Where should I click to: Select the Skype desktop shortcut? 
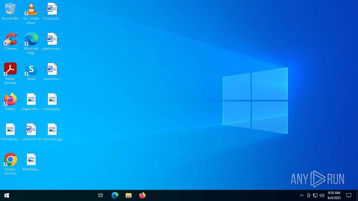coord(31,72)
